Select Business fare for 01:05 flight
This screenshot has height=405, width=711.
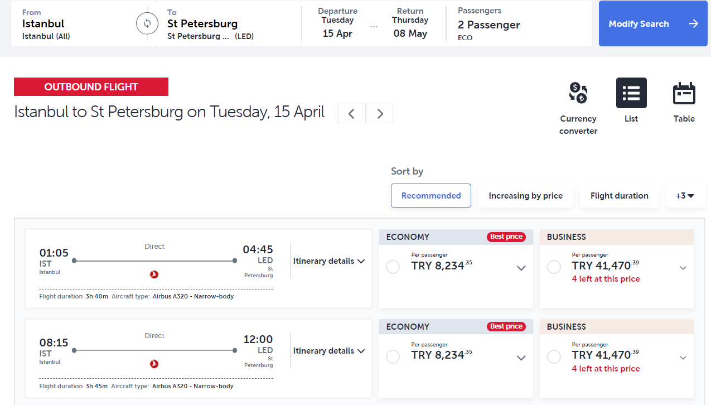click(554, 267)
